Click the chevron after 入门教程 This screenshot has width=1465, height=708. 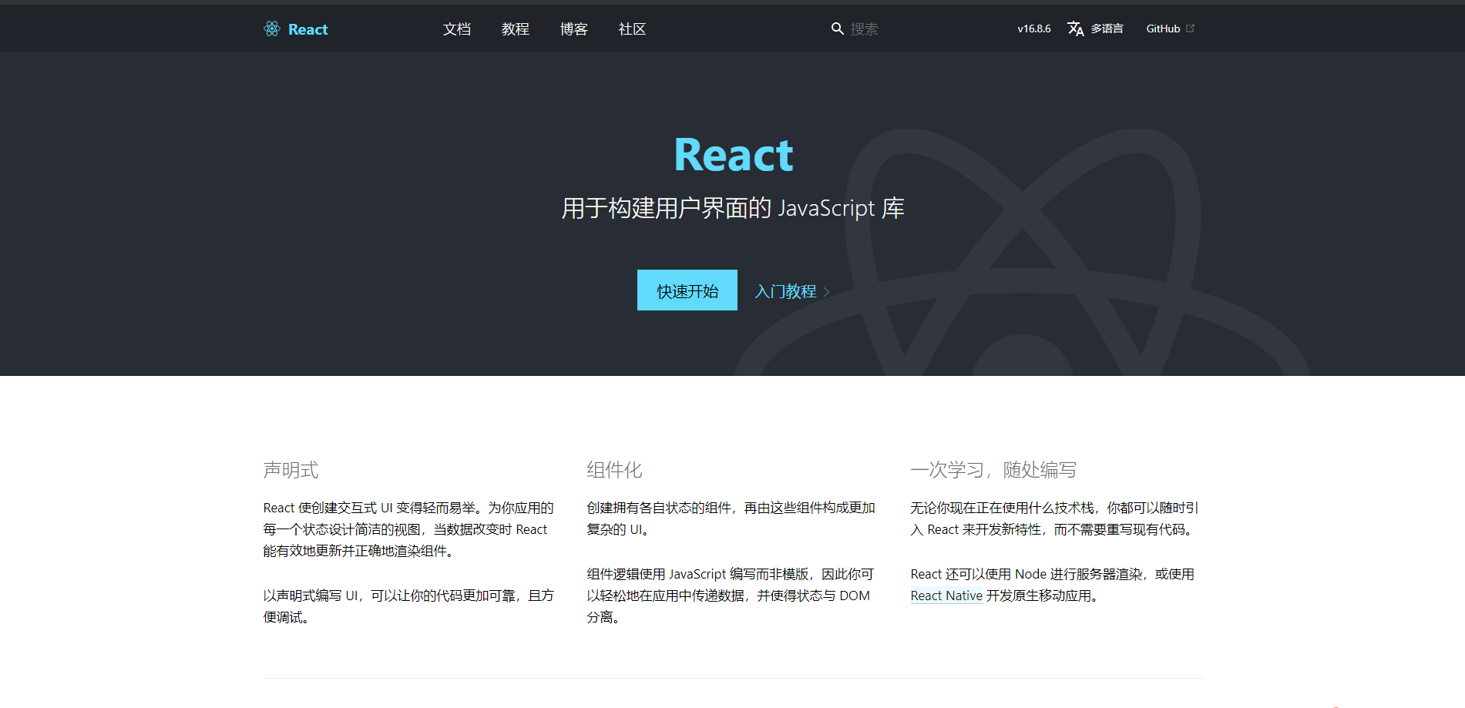826,292
